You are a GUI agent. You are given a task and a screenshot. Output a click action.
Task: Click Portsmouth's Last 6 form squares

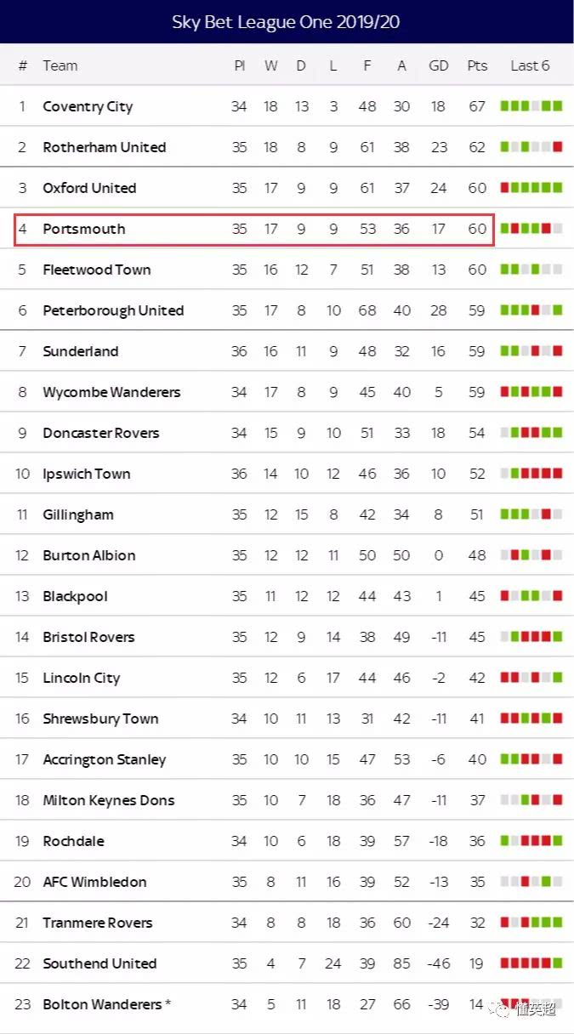(x=531, y=229)
